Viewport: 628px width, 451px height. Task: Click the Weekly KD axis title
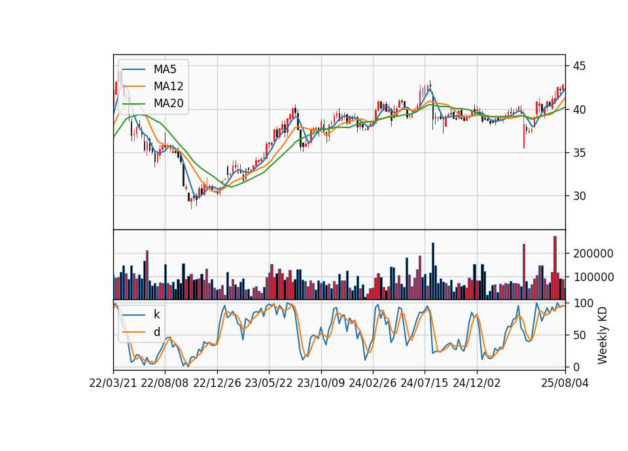coord(602,335)
